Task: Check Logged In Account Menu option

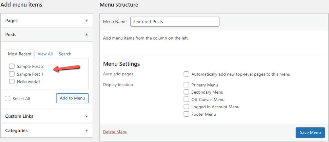Action: [x=186, y=107]
